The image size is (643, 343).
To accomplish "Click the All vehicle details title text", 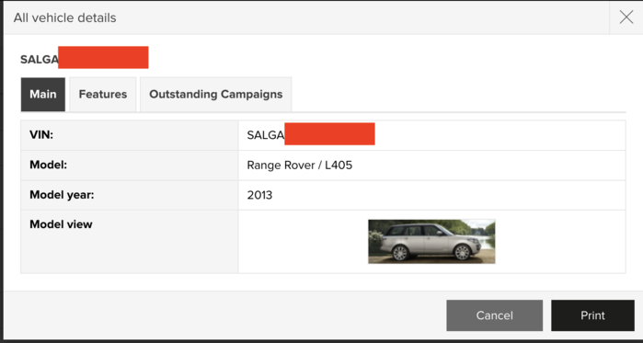I will [64, 18].
